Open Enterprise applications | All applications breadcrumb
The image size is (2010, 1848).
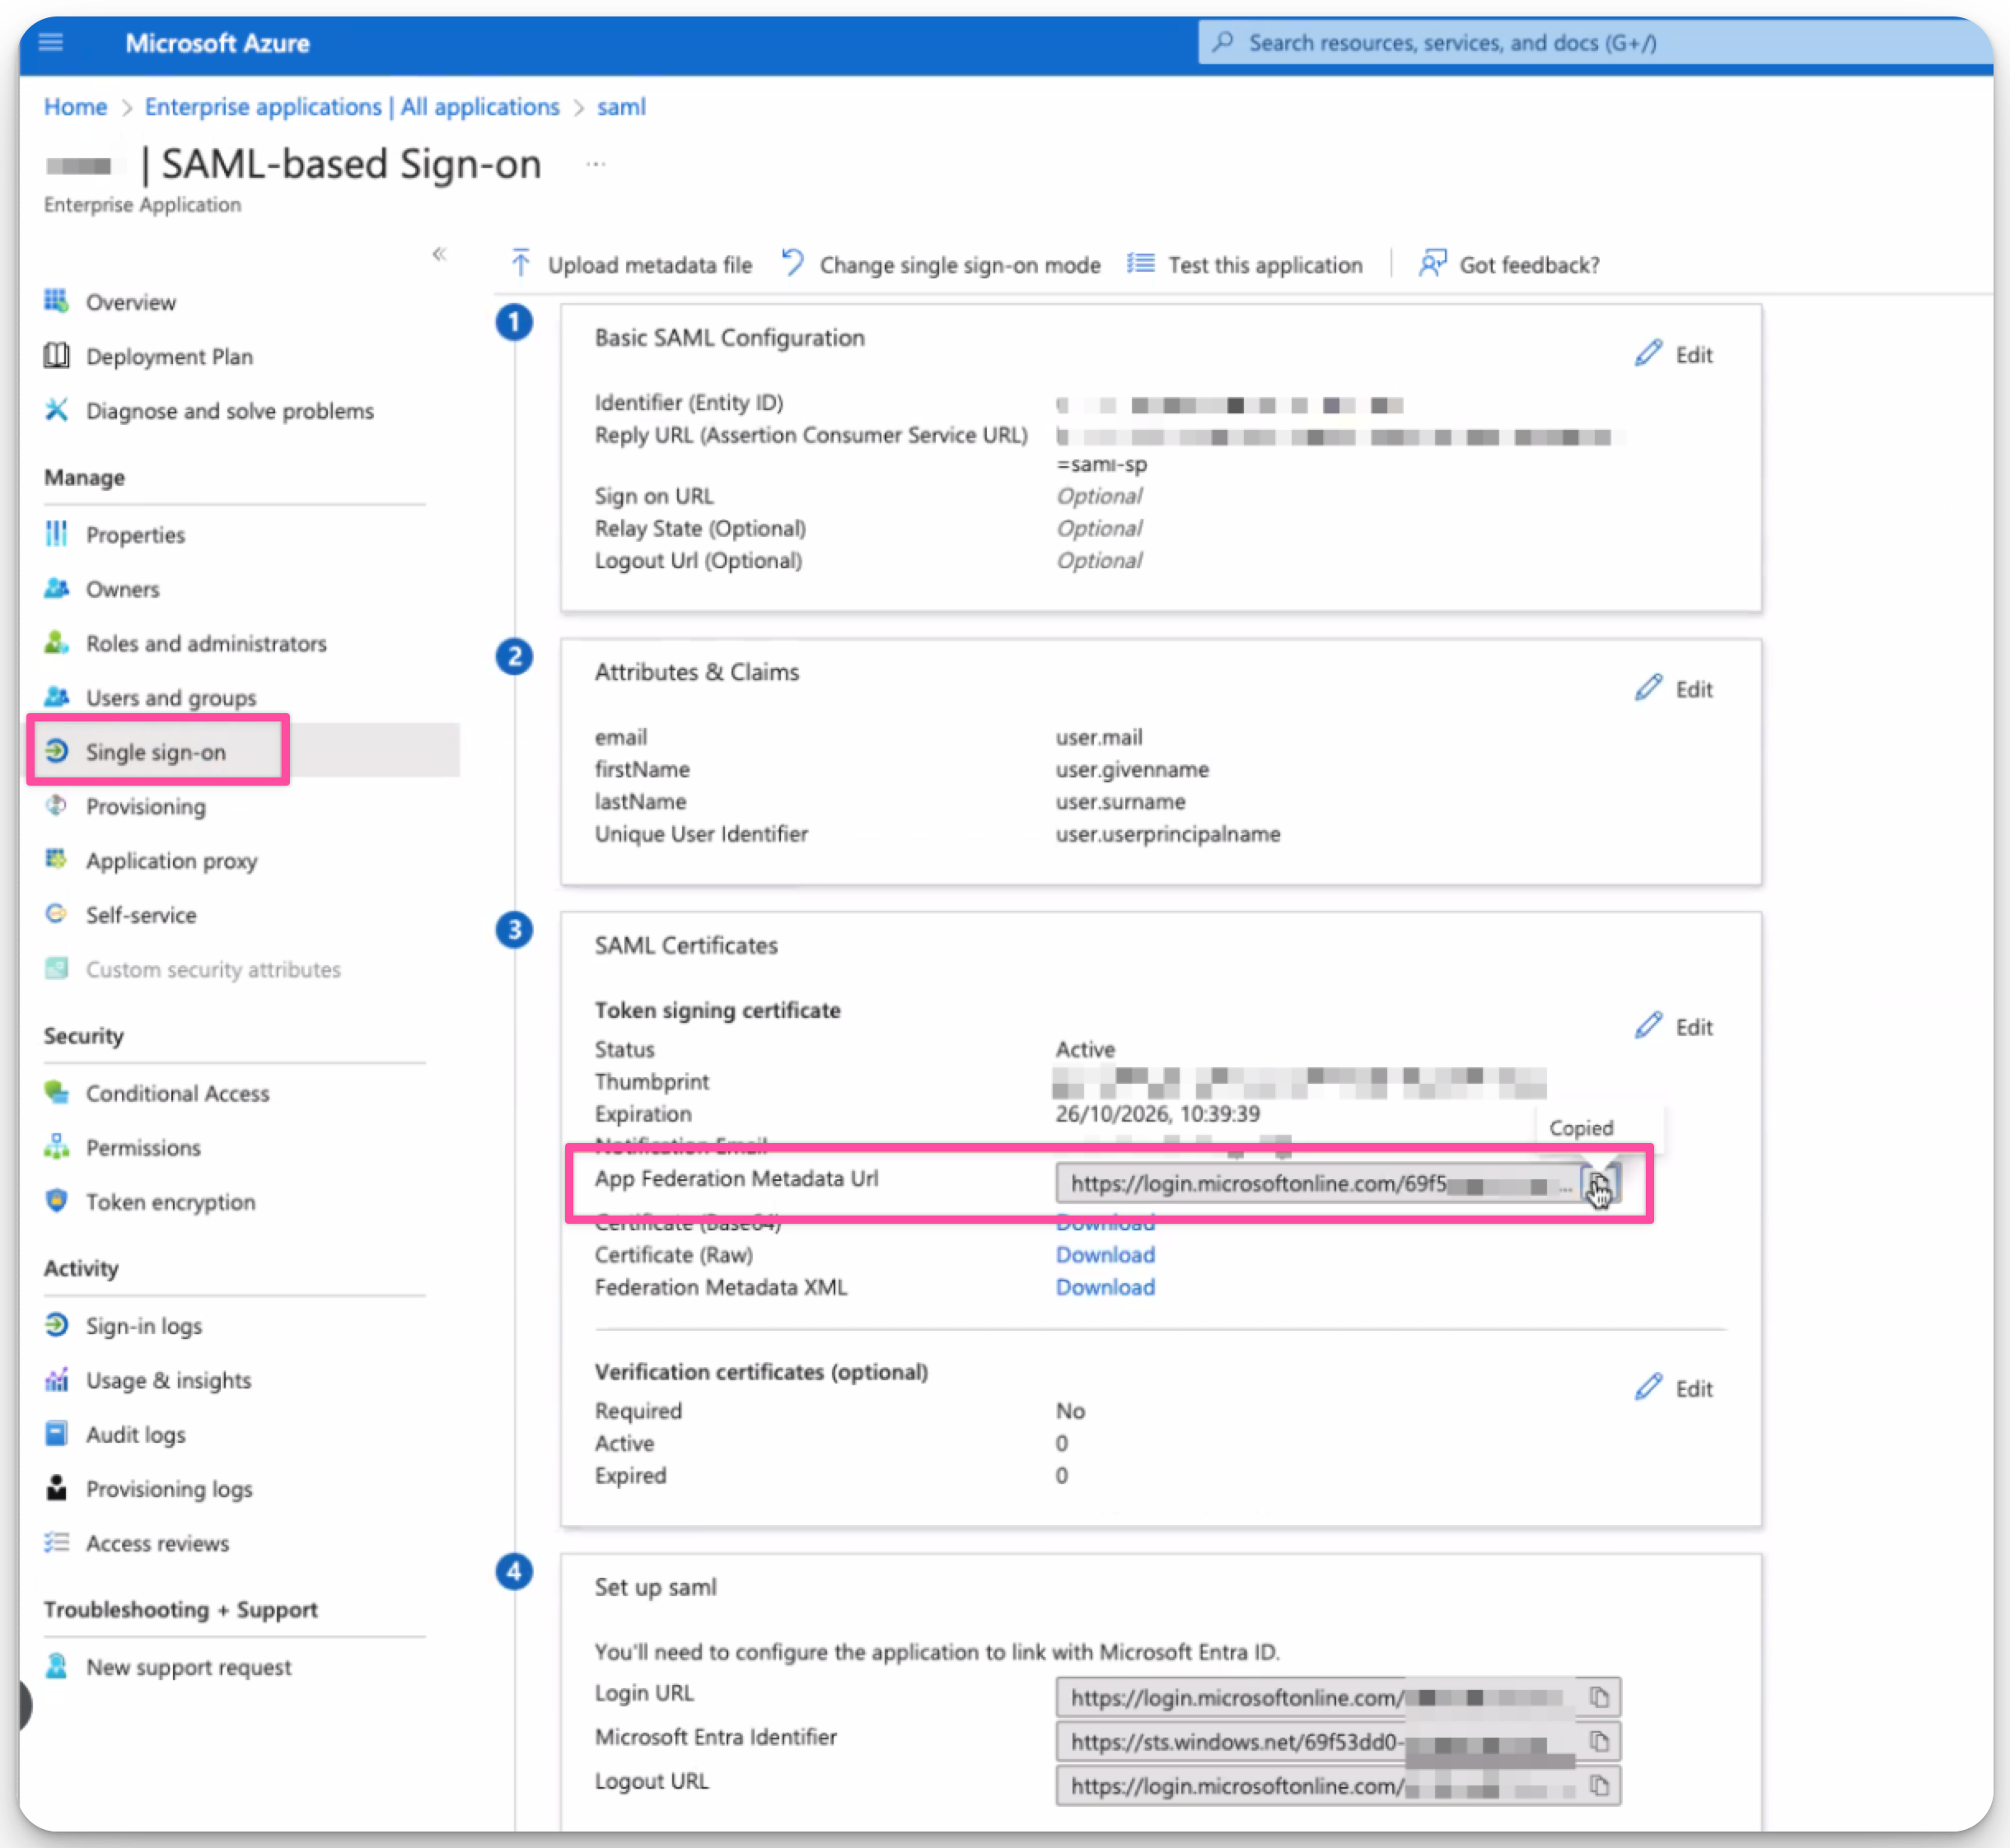coord(353,107)
